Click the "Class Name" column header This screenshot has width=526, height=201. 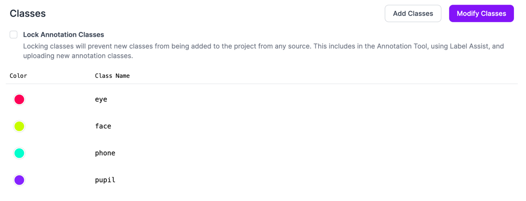(112, 76)
